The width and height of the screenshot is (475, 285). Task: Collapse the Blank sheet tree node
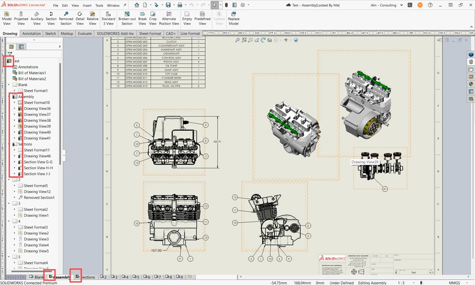click(9, 85)
